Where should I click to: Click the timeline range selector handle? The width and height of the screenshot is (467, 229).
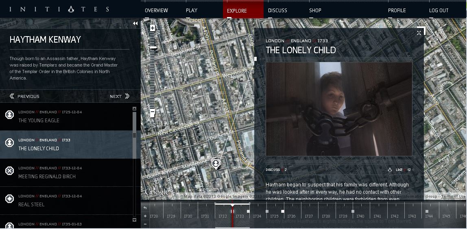click(232, 204)
